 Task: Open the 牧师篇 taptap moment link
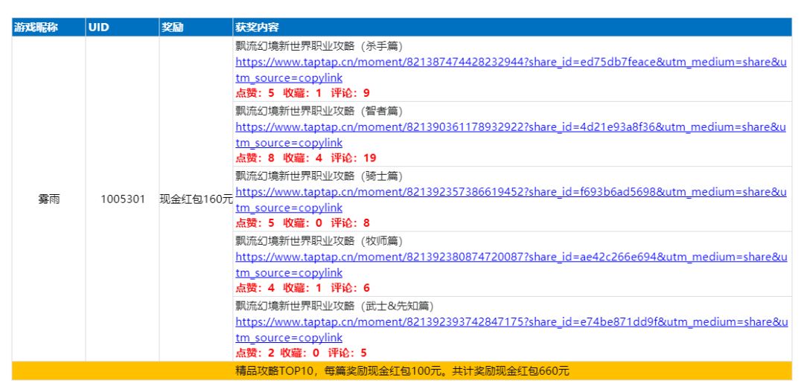click(x=511, y=265)
